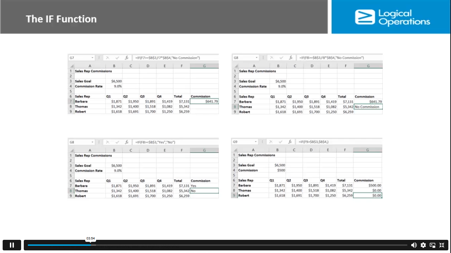Click the cancel X icon in top-right sheet formula bar
Image resolution: width=451 pixels, height=253 pixels.
tap(272, 58)
